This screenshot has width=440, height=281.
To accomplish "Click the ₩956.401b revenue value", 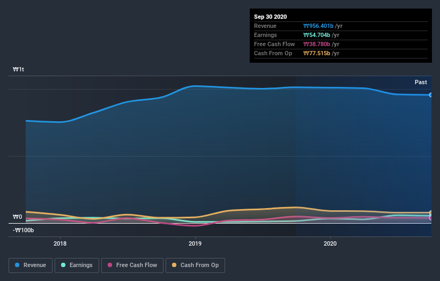I will pos(318,26).
